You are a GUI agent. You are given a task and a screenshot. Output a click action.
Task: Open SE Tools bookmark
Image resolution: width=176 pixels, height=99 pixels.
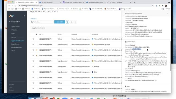tap(74, 9)
